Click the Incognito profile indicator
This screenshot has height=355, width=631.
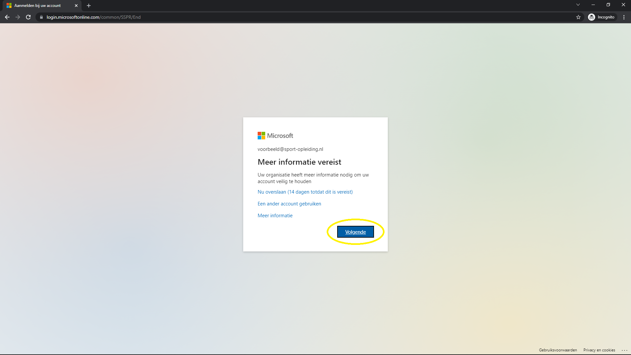(x=602, y=17)
